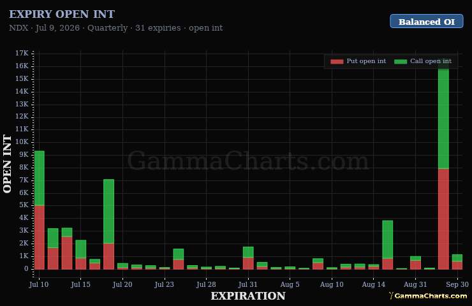Click the Aug 5 axis label
Screen dimensions: 472x306
click(290, 284)
